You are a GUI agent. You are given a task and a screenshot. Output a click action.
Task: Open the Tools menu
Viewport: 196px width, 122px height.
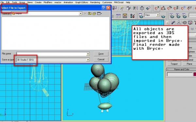tap(14, 2)
